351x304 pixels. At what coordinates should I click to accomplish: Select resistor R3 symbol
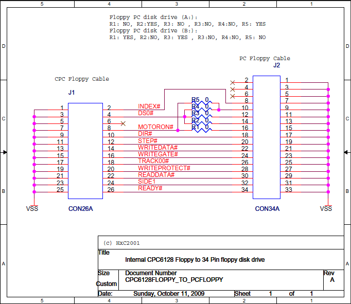tap(202, 117)
